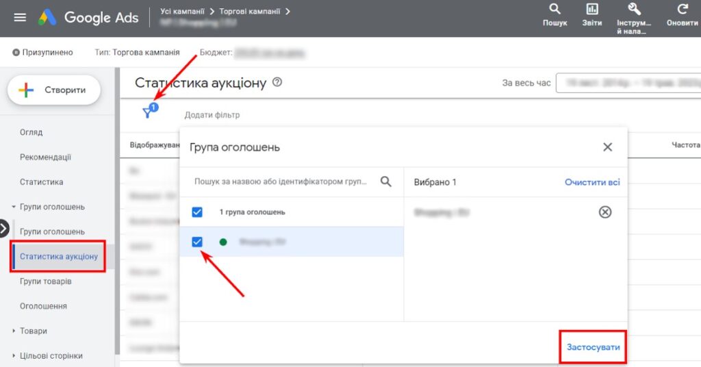Click the filter funnel icon

(148, 113)
